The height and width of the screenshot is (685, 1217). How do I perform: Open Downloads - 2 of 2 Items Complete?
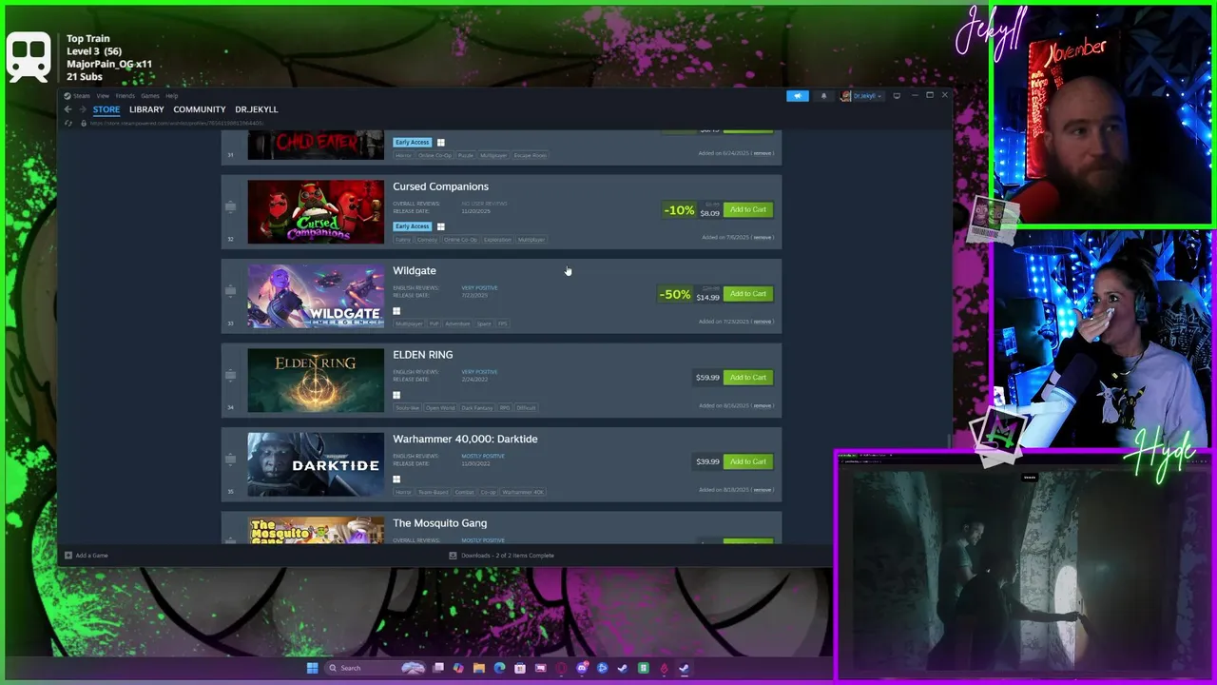tap(507, 556)
